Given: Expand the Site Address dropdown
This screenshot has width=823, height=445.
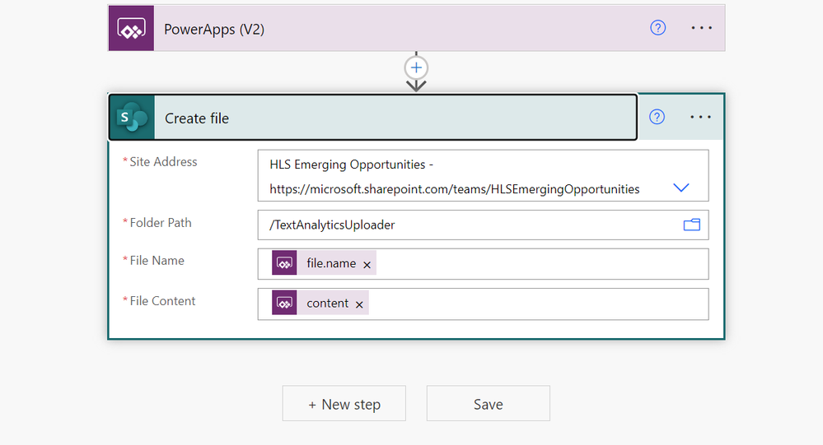Looking at the screenshot, I should point(680,188).
